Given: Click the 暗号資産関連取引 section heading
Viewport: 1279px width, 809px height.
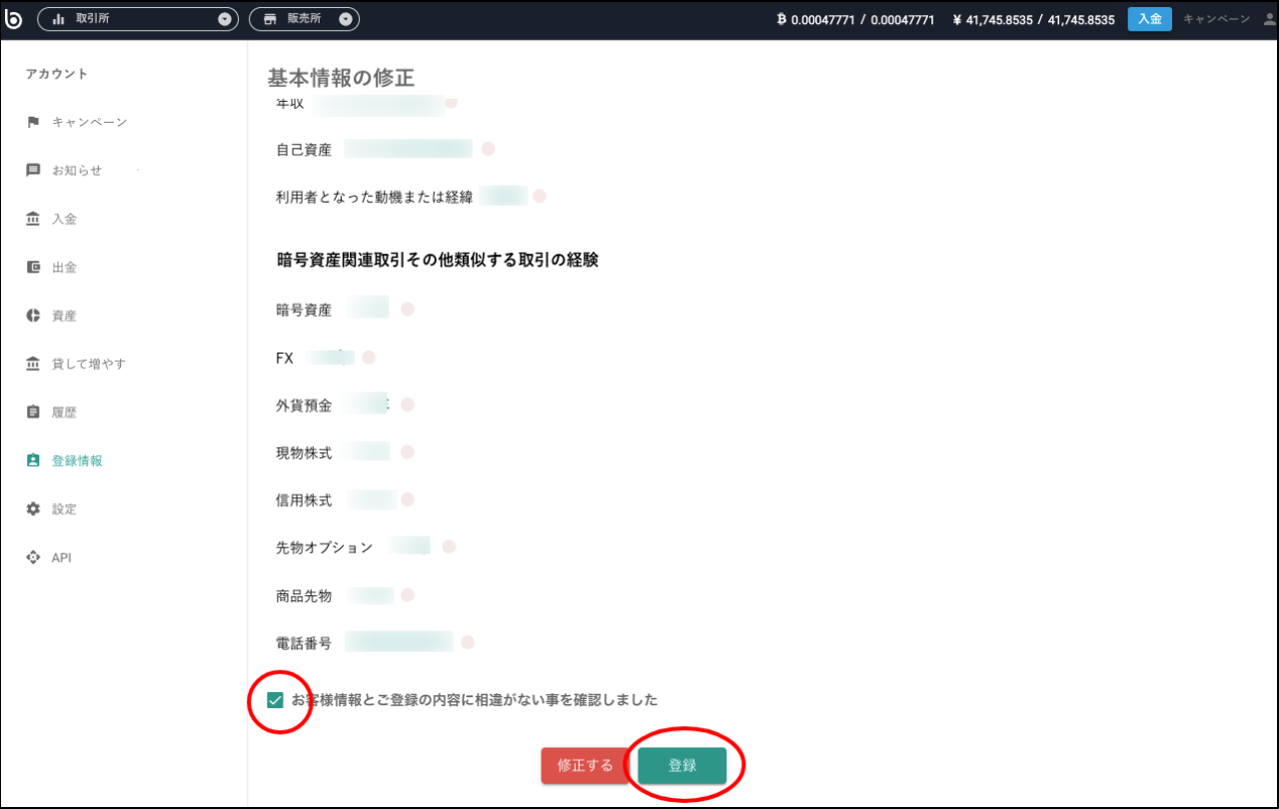Looking at the screenshot, I should (x=438, y=260).
